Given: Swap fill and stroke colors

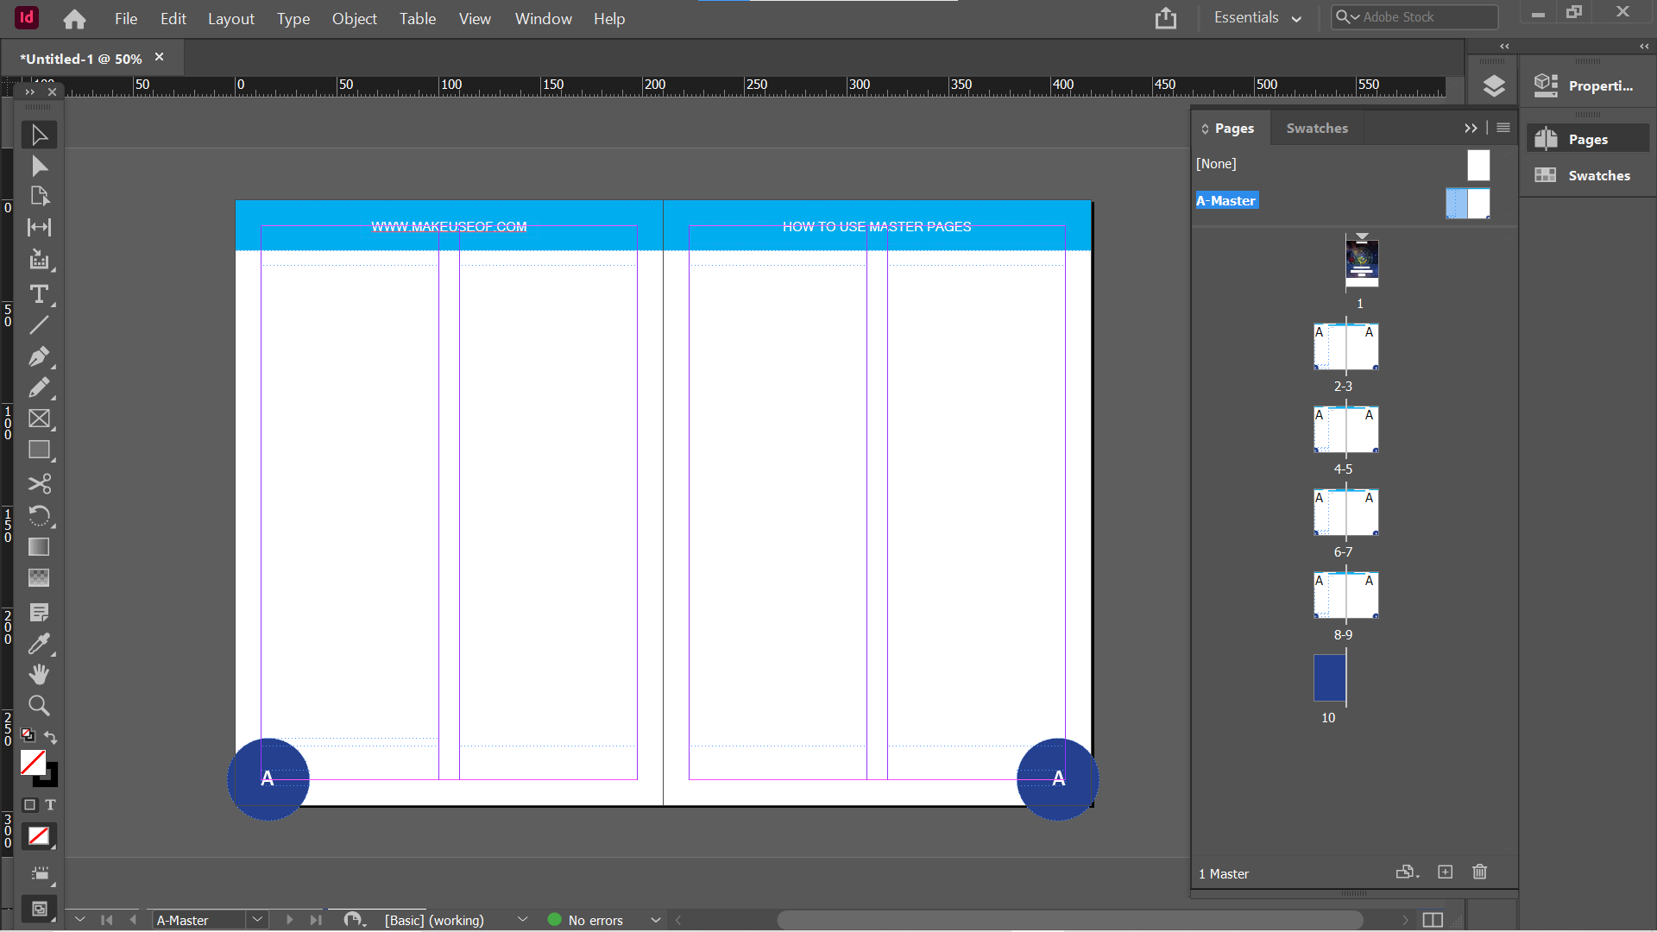Looking at the screenshot, I should tap(50, 738).
